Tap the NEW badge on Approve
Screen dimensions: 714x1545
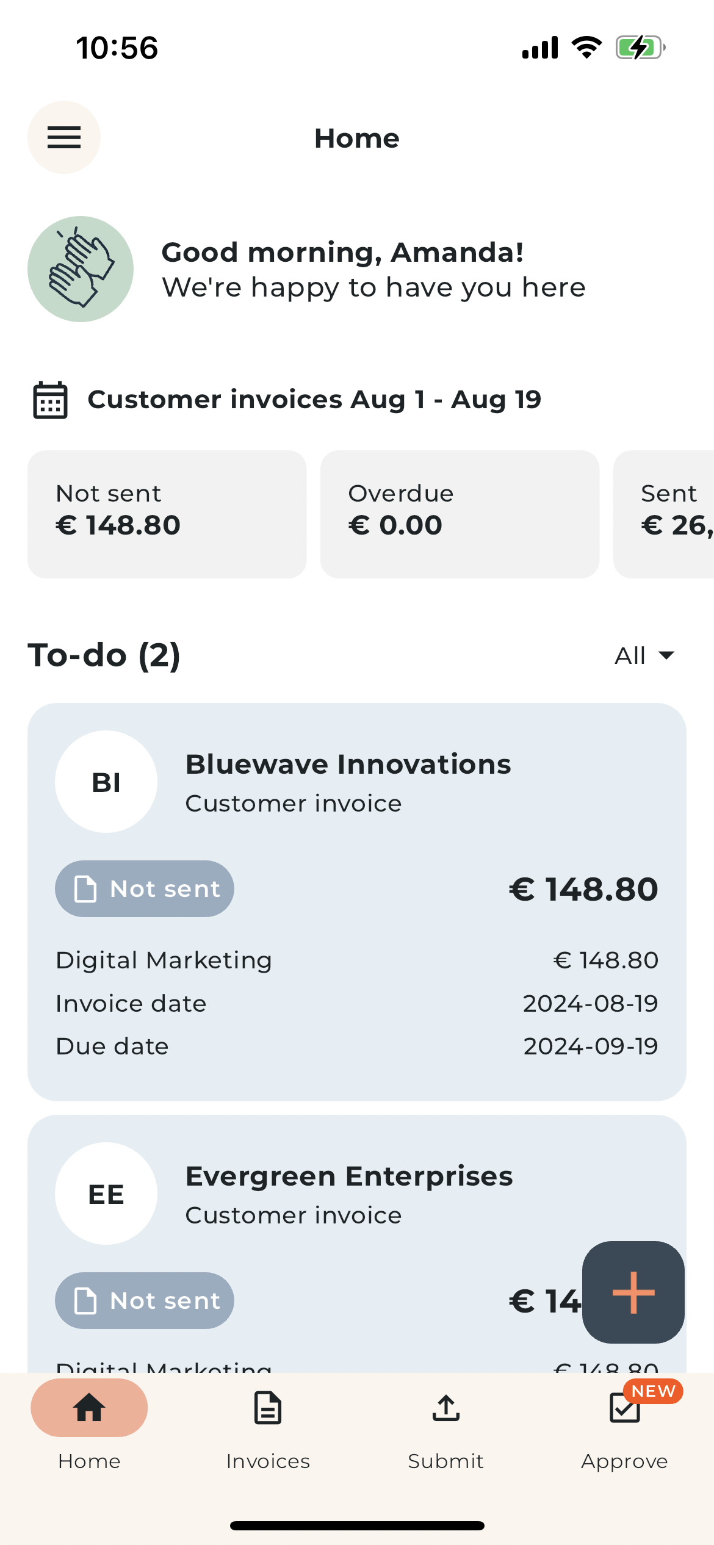653,1391
